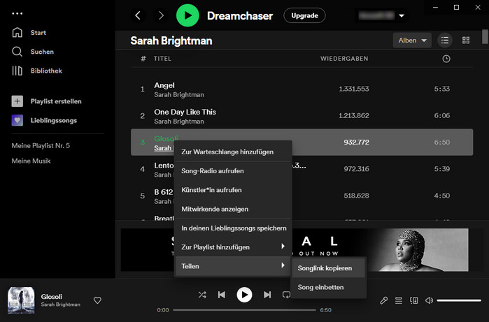
Task: Open the queue icon
Action: coord(399,300)
